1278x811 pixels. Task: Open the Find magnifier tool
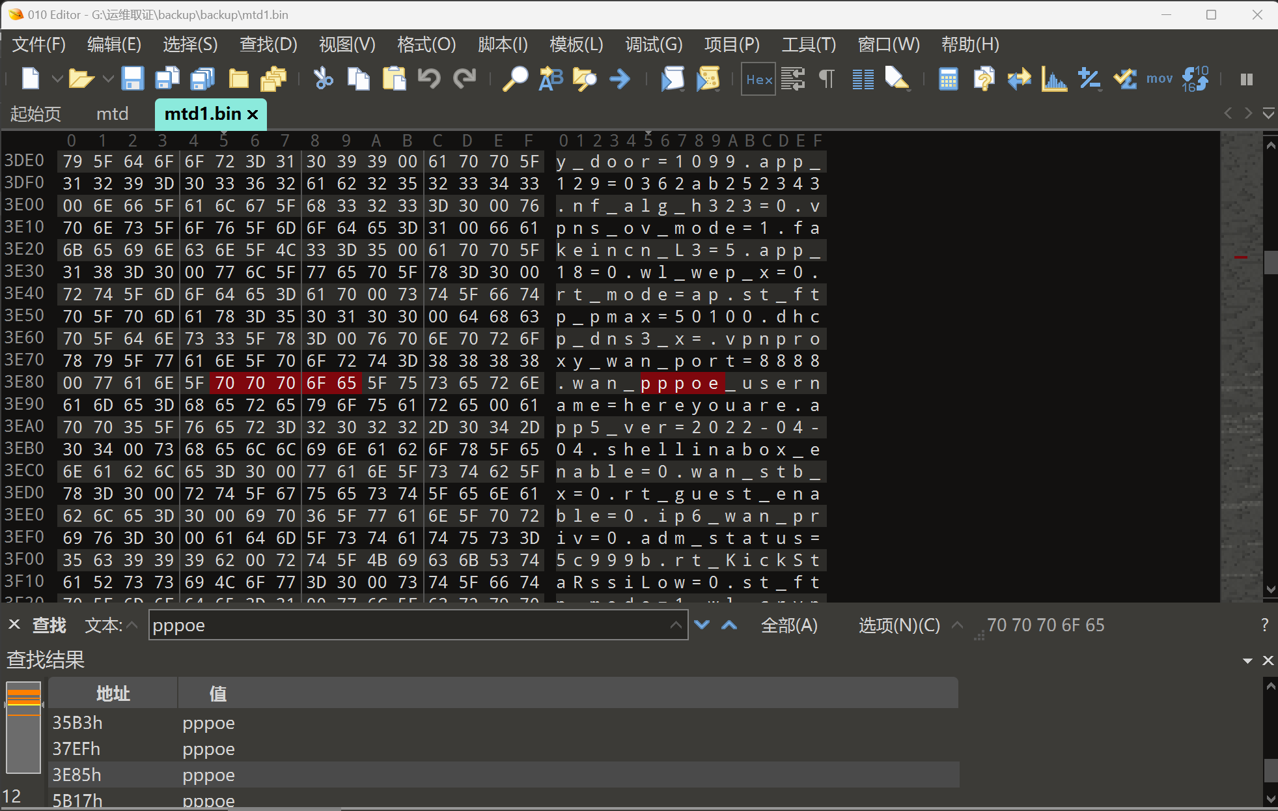coord(515,79)
